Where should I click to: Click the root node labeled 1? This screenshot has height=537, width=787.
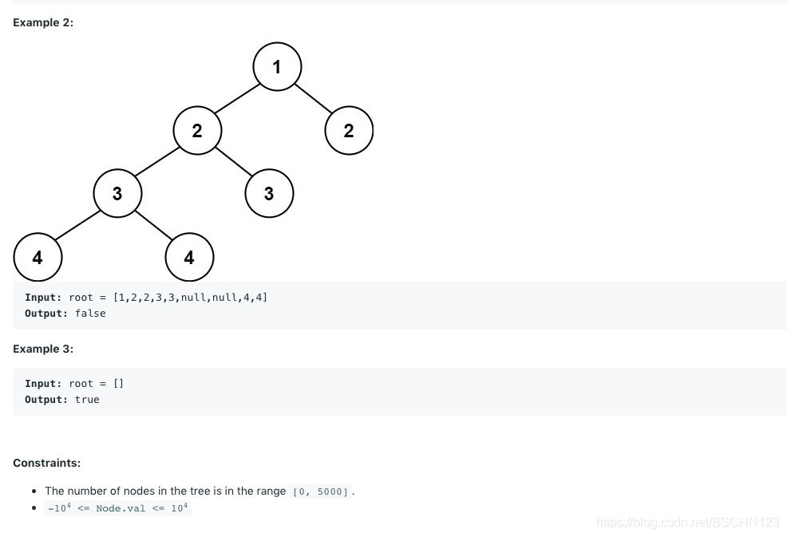(x=277, y=67)
